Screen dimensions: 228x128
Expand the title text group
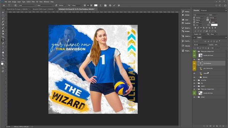click(x=199, y=77)
